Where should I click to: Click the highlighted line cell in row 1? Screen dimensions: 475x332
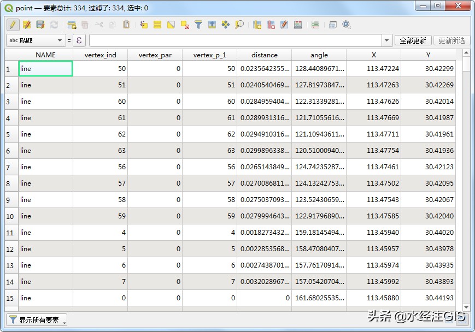tap(45, 69)
